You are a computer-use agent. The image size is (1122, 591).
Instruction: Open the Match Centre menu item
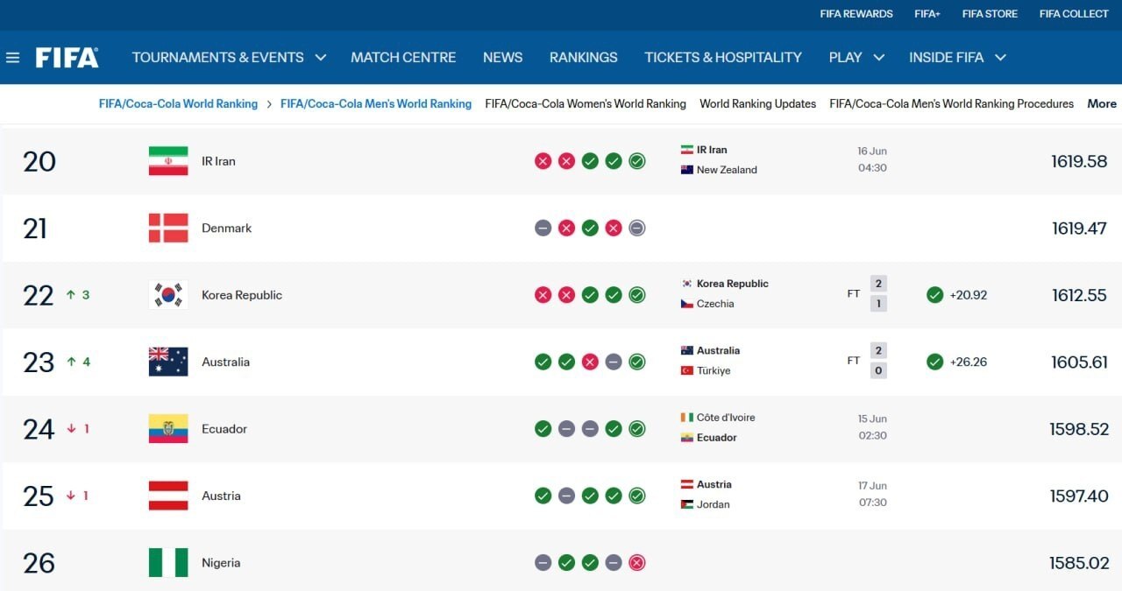(x=403, y=58)
